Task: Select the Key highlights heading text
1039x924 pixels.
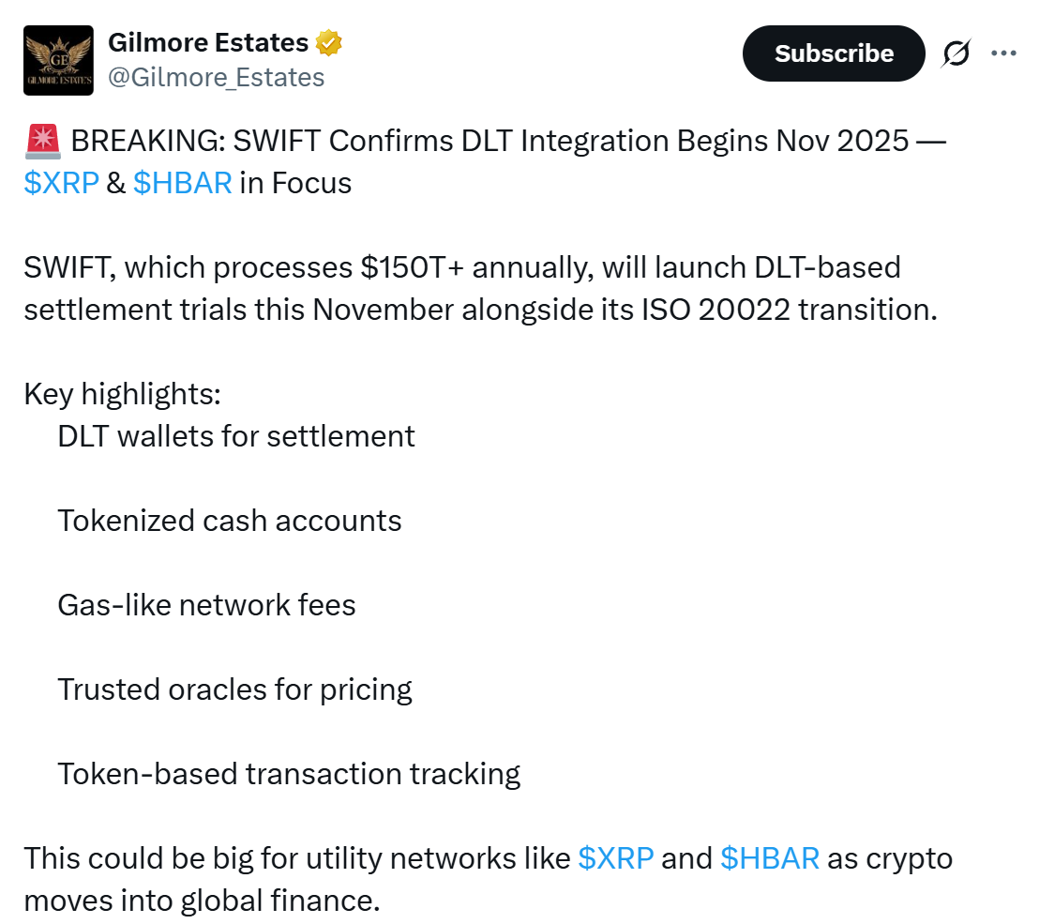Action: pos(123,394)
